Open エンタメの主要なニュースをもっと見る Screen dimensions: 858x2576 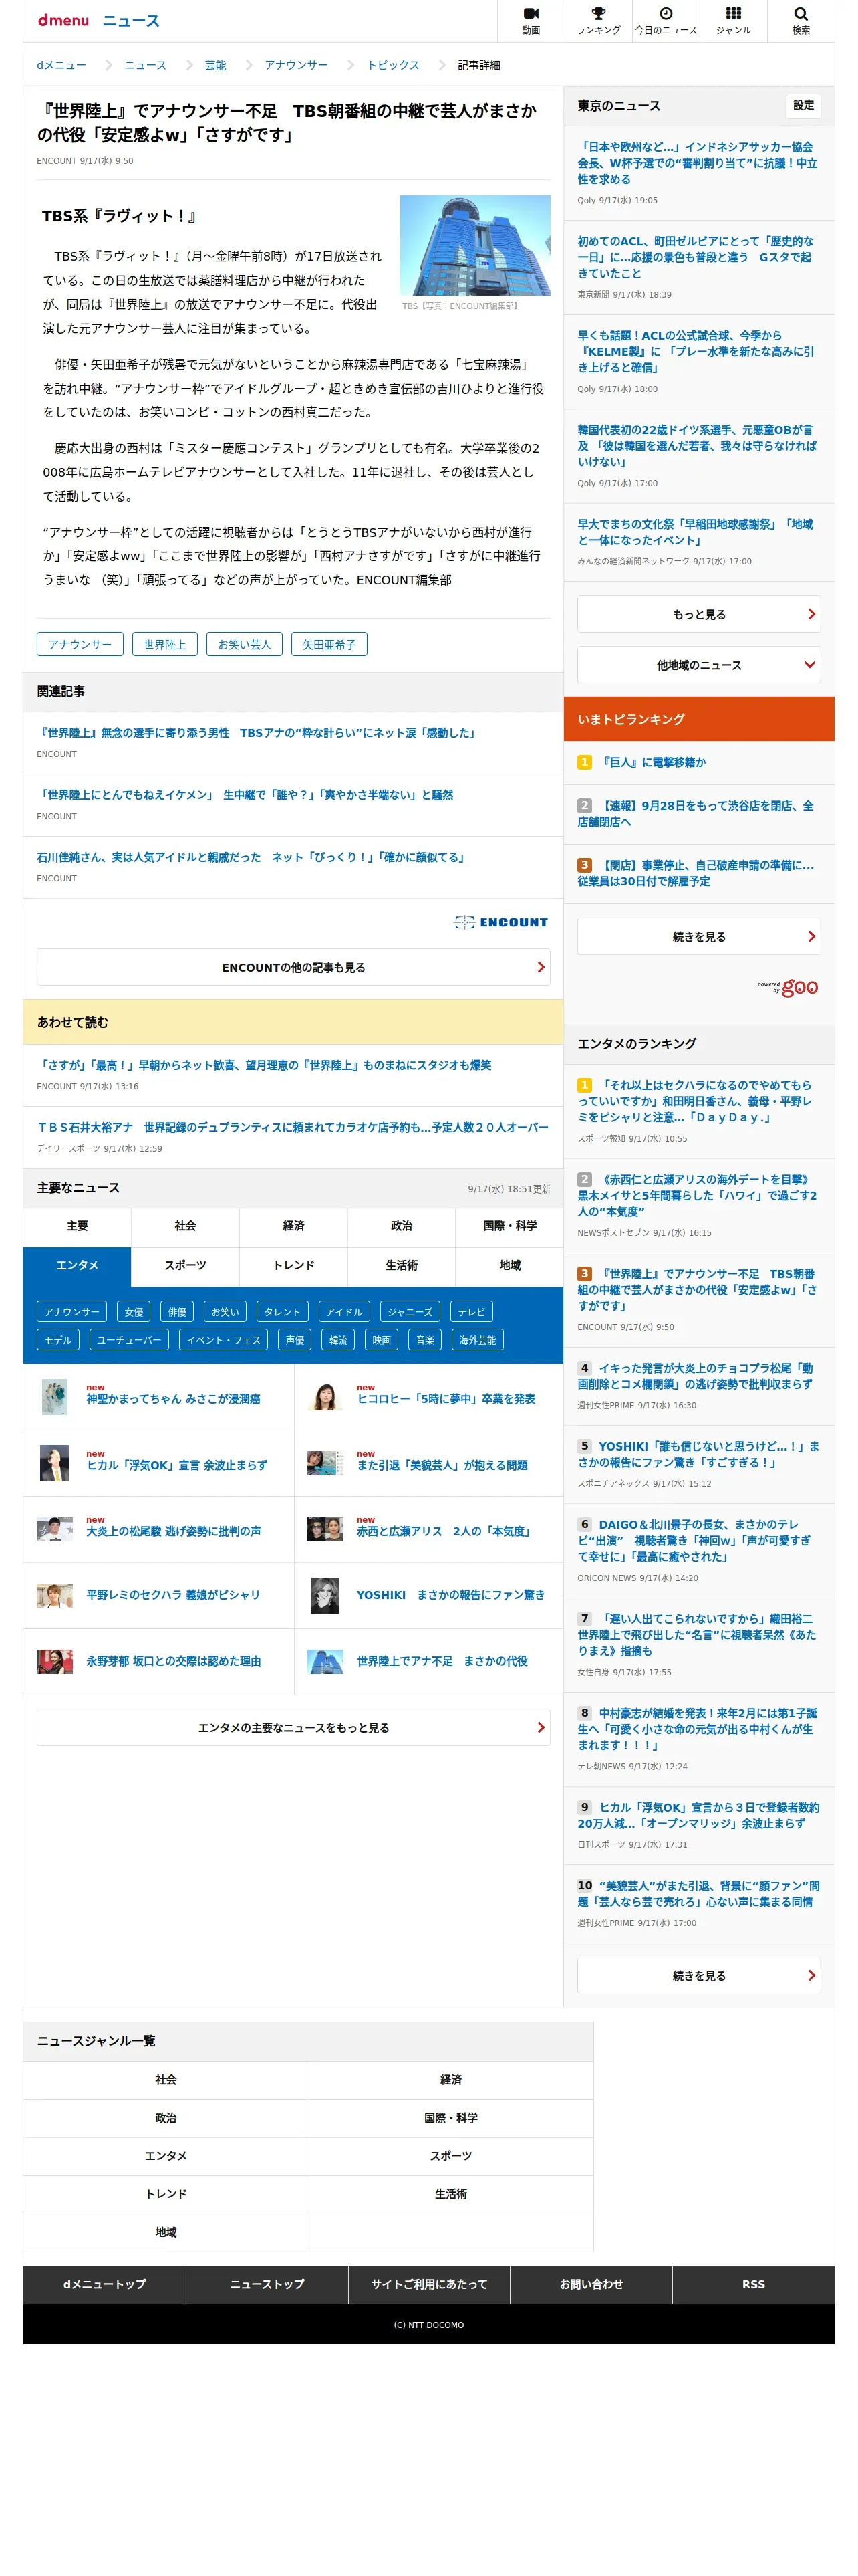coord(293,1728)
